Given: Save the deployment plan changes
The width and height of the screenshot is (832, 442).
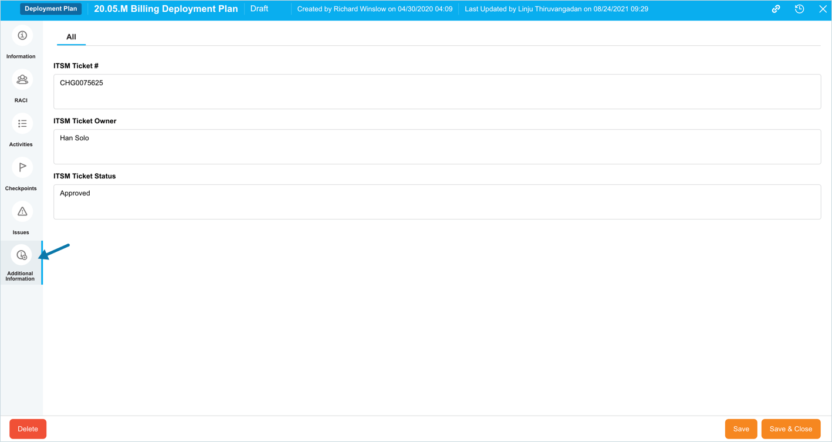Looking at the screenshot, I should pos(740,429).
